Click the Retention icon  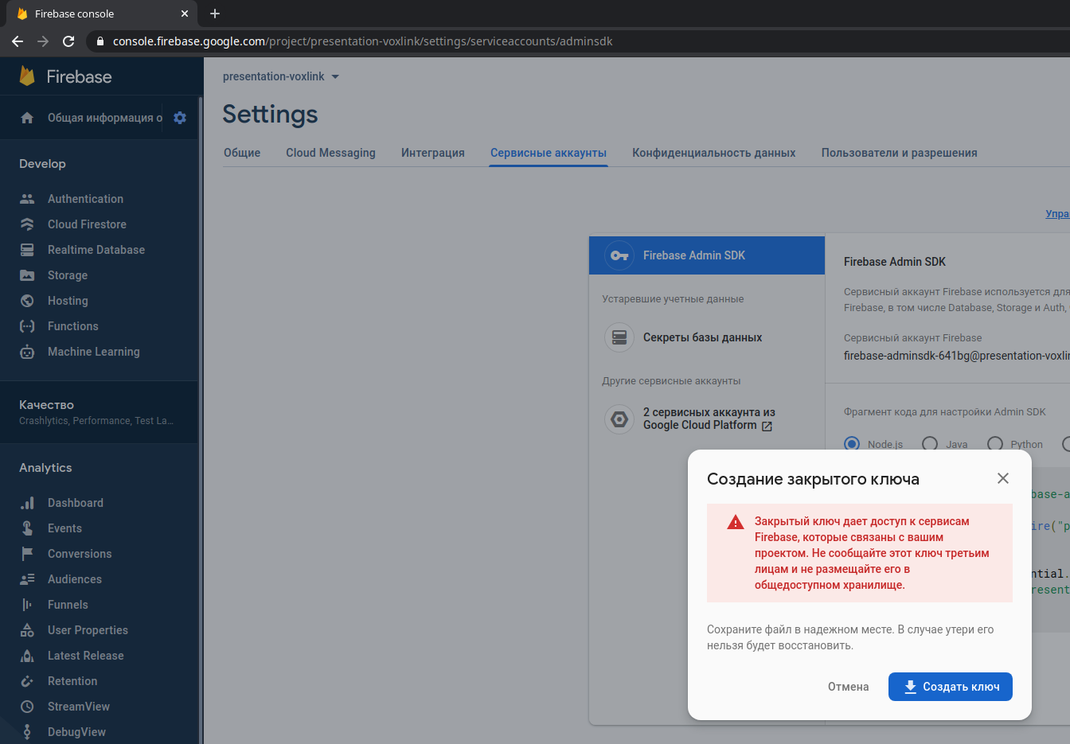[x=27, y=681]
